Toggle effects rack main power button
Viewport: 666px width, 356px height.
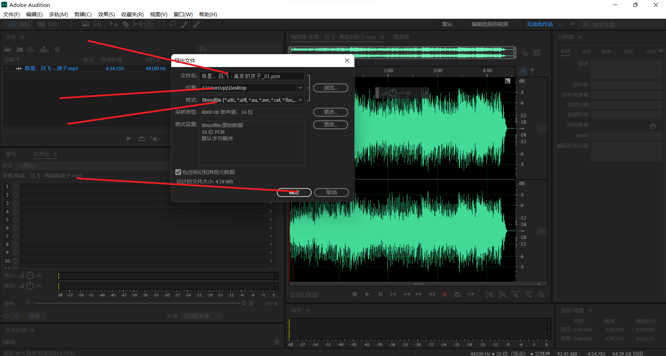(6, 316)
